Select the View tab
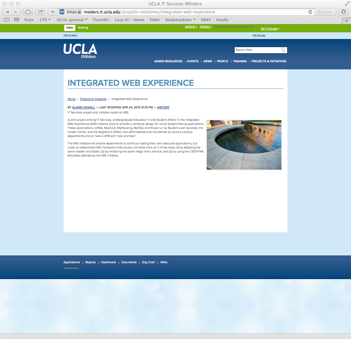The height and width of the screenshot is (339, 351). [x=69, y=28]
